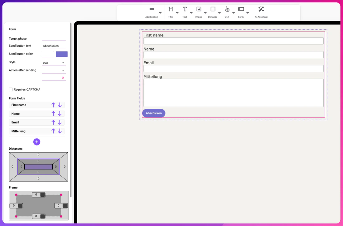Edit the Send button text field
This screenshot has width=343, height=226.
tap(54, 46)
